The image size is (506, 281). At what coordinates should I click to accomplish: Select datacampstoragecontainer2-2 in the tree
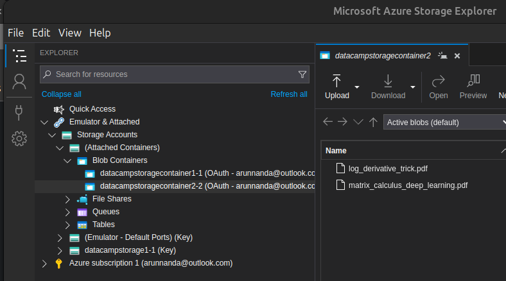[x=175, y=186]
